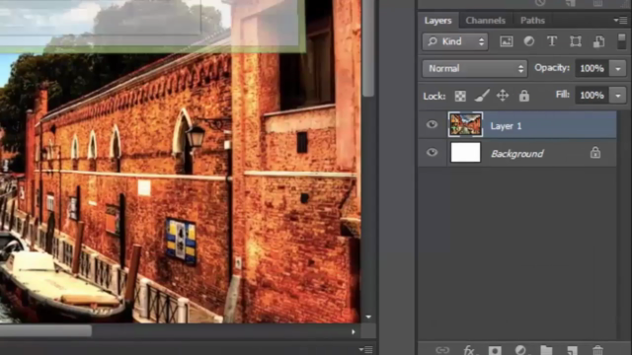
Task: Open the bottom panel flyout menu
Action: (x=366, y=350)
